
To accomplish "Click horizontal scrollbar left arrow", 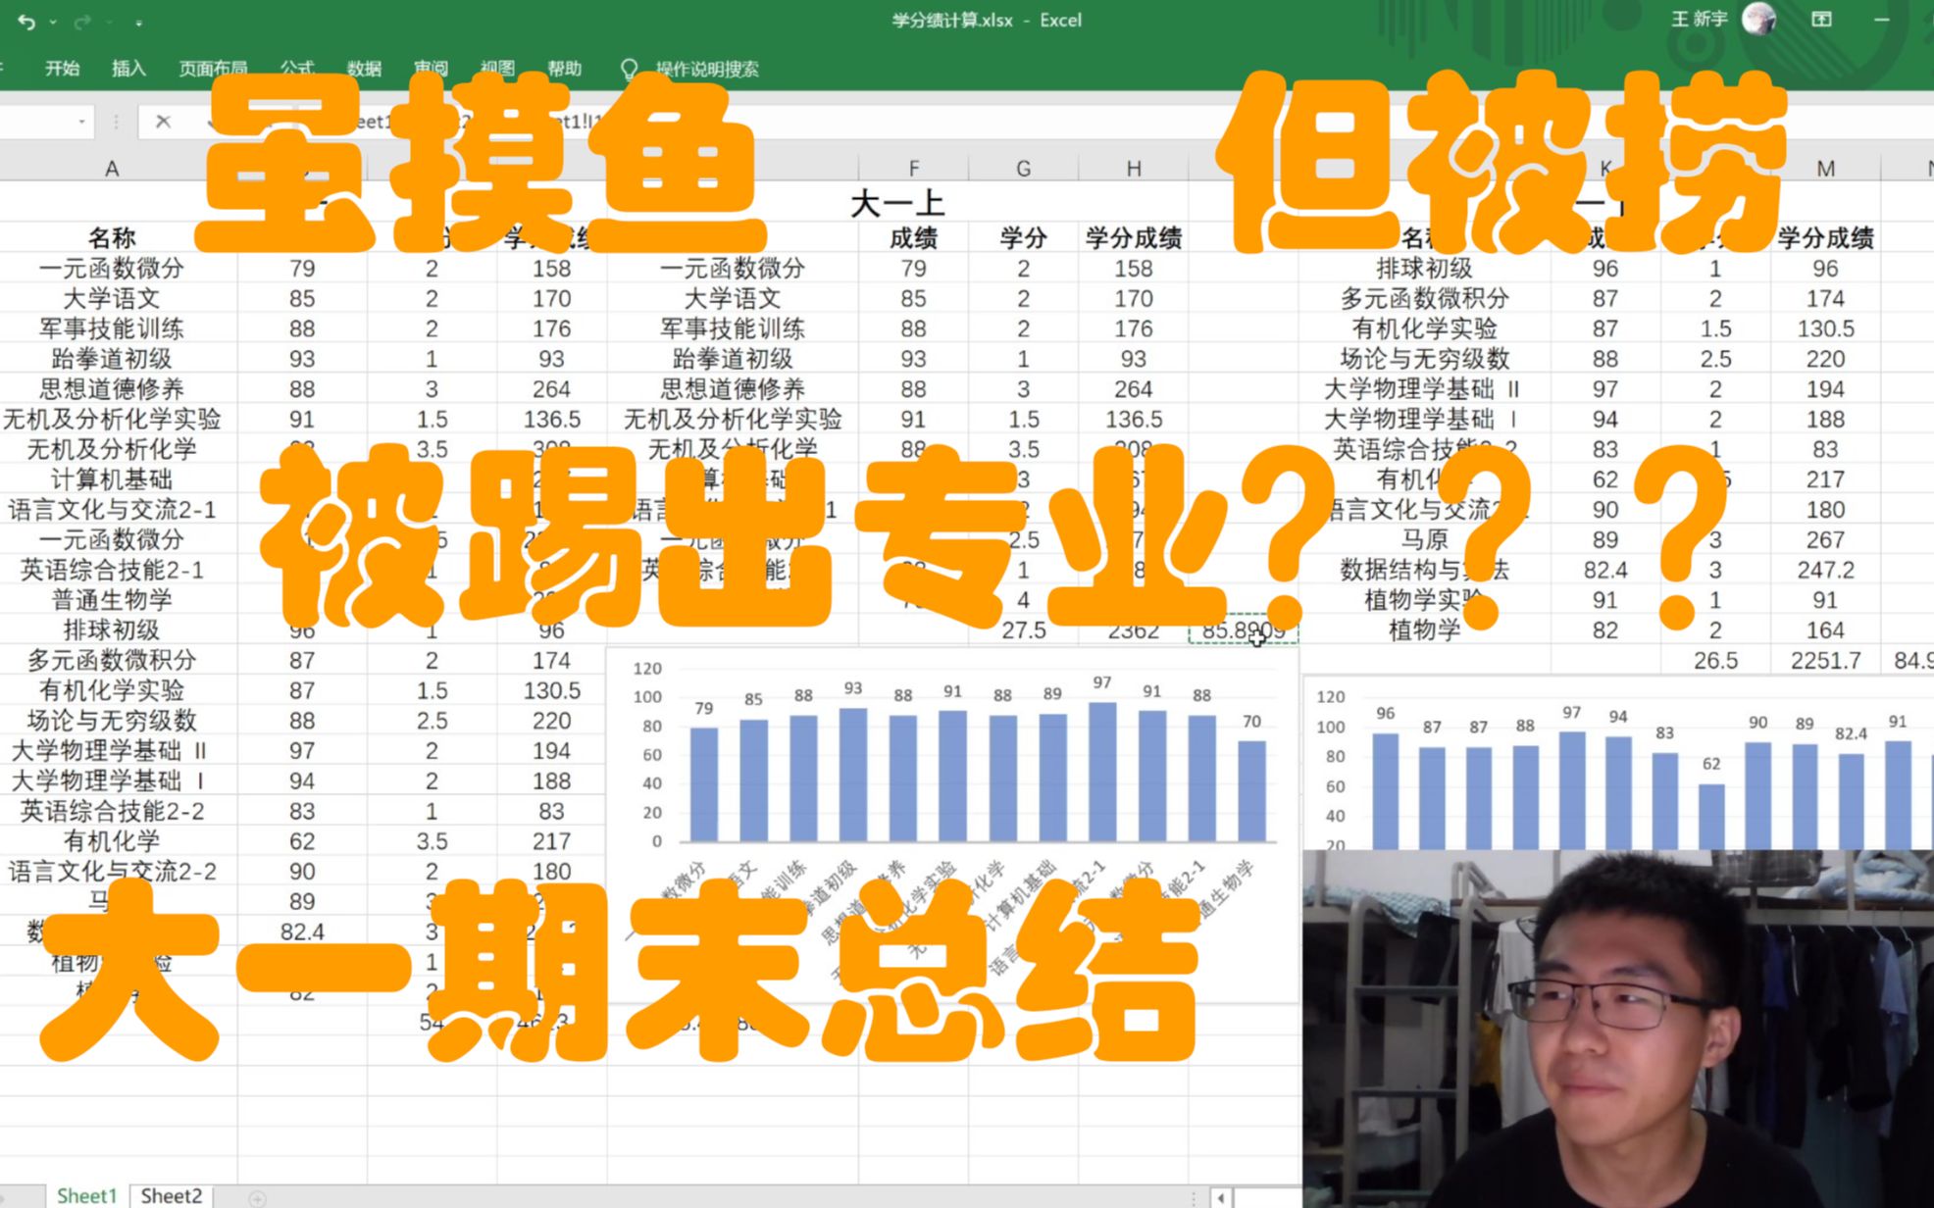I will click(1221, 1197).
